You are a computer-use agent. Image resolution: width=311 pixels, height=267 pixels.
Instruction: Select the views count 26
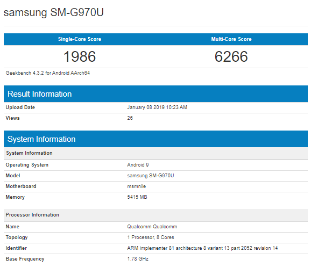[130, 118]
